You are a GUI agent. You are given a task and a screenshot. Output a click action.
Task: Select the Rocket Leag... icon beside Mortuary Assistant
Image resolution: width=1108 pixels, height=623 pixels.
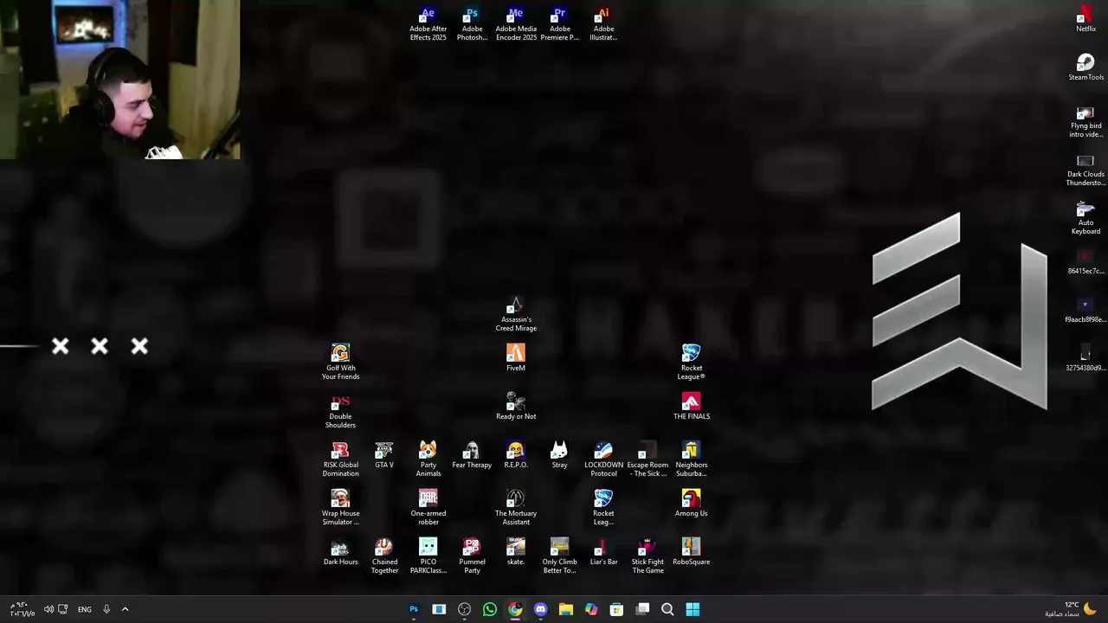coord(603,509)
